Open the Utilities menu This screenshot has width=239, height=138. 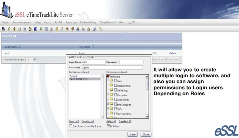click(38, 22)
